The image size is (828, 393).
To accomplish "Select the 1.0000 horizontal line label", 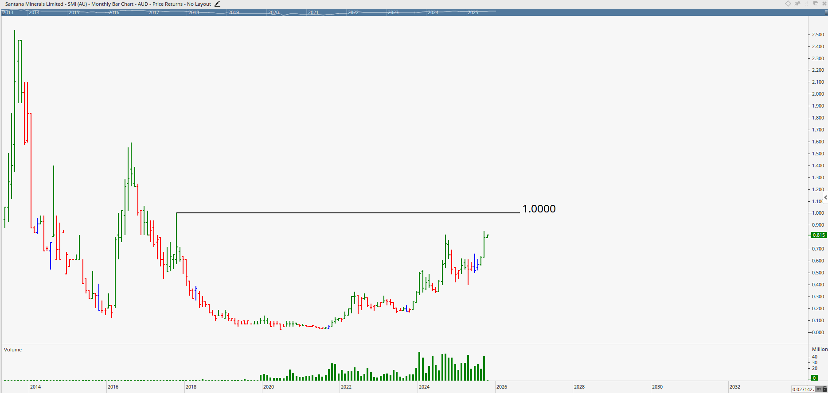I will click(x=539, y=209).
